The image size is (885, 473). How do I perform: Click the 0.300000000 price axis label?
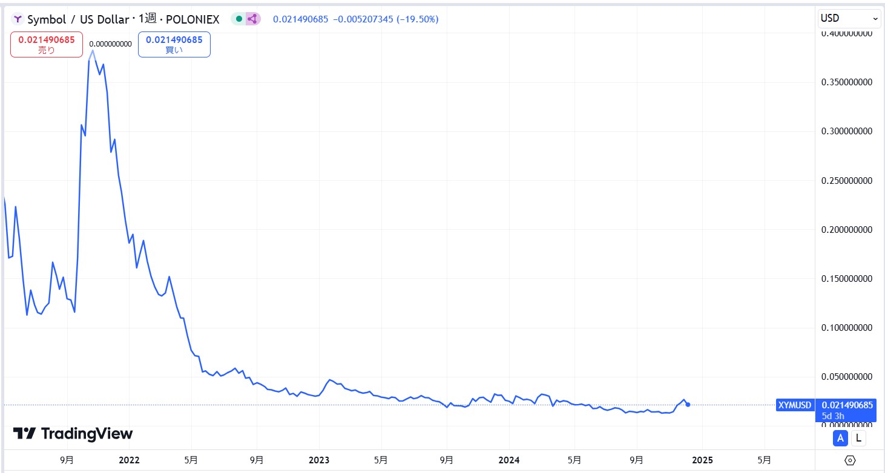tap(846, 131)
